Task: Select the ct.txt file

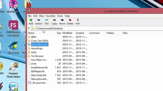Action: (34, 64)
